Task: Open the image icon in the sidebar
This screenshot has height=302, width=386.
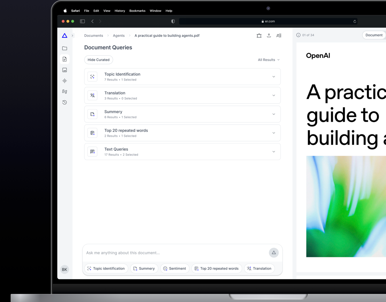Action: [x=65, y=70]
